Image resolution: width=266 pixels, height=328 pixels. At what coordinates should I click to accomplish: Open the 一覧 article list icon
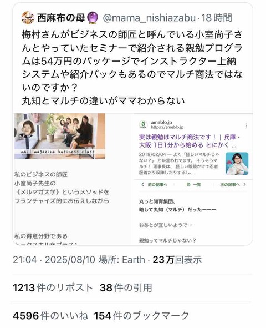(194, 184)
